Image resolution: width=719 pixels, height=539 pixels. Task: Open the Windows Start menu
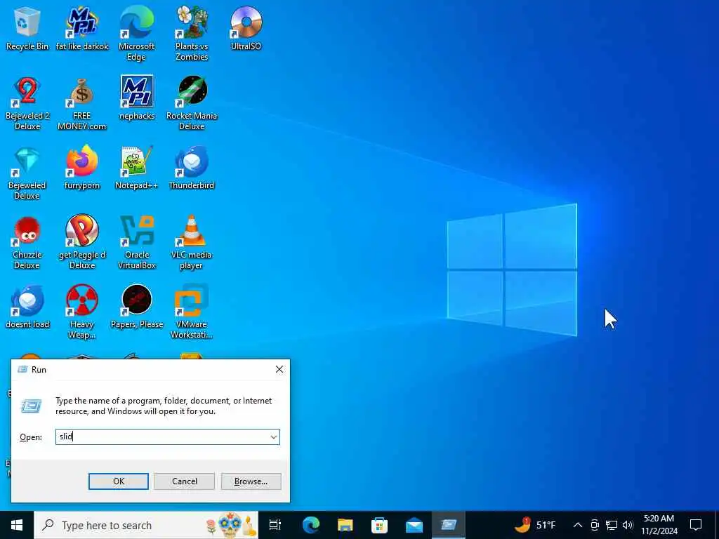coord(17,525)
